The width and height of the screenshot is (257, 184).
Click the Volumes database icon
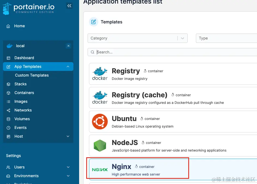[8, 119]
